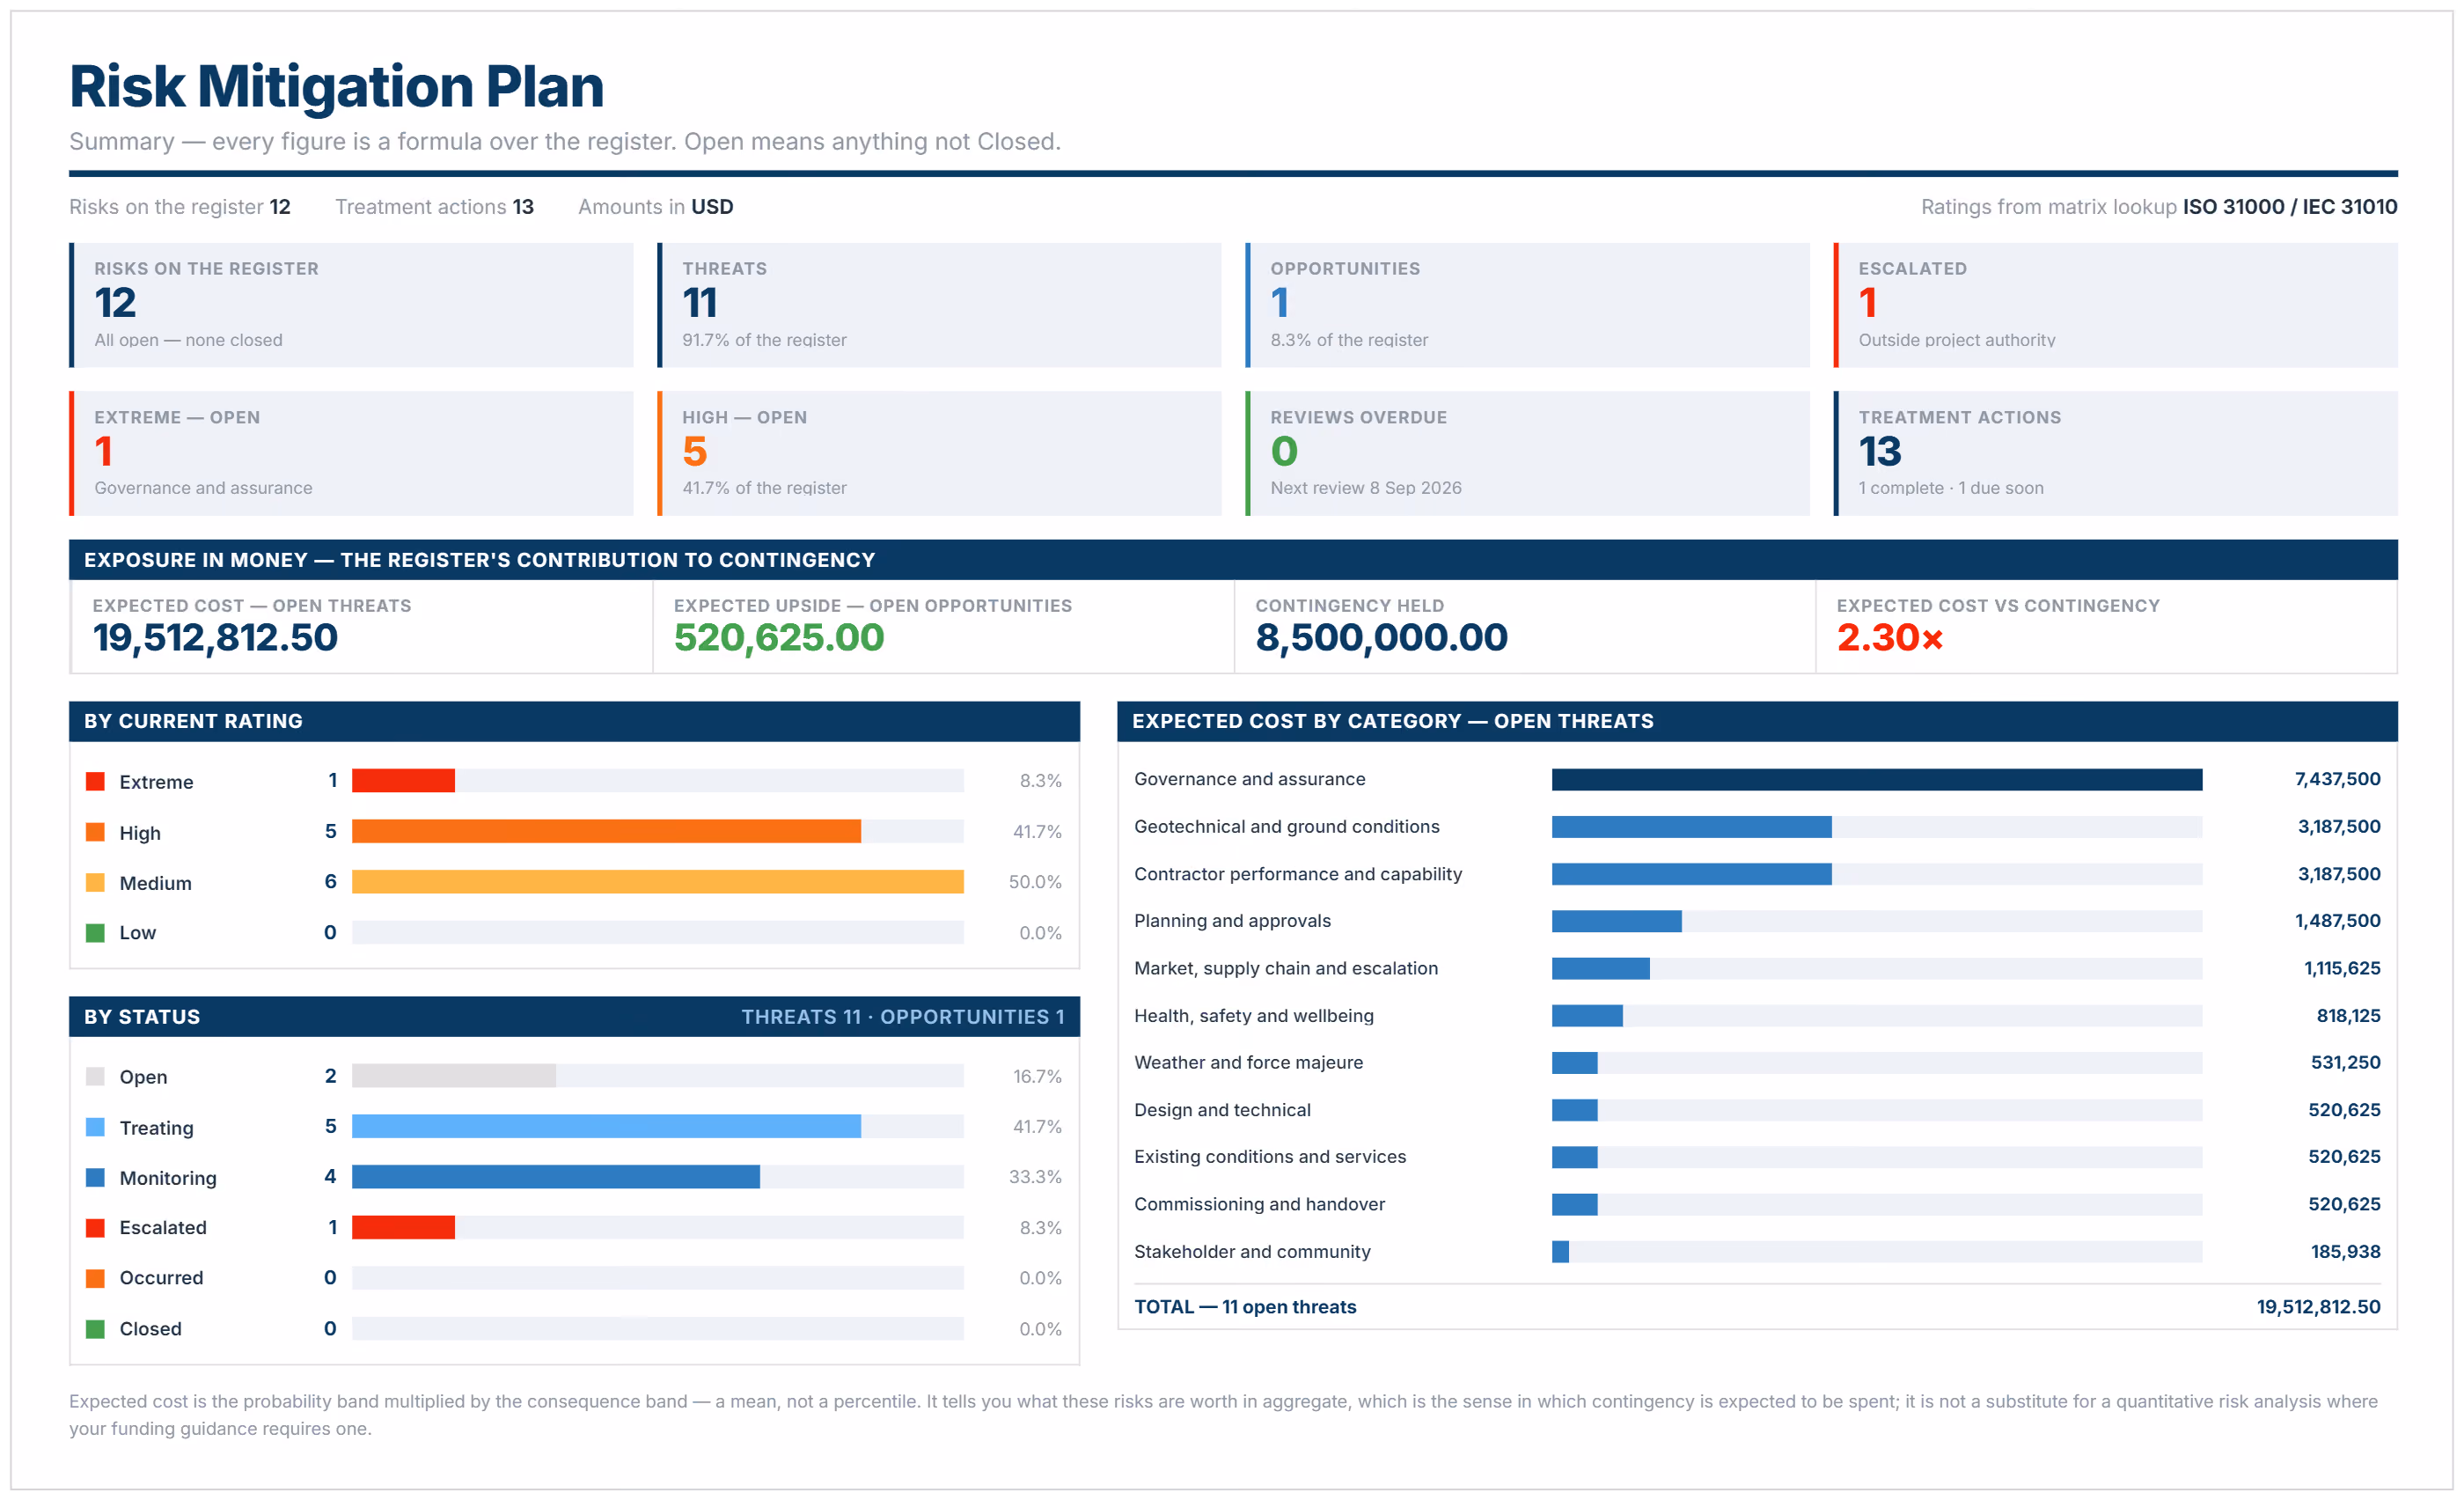Click Existing conditions and services label
The image size is (2464, 1500).
[x=1270, y=1156]
